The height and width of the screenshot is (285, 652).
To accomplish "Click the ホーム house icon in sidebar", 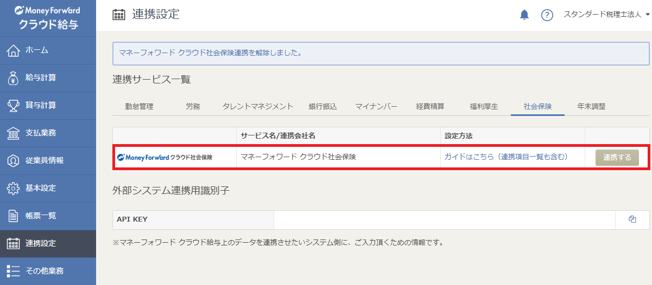I will 14,50.
